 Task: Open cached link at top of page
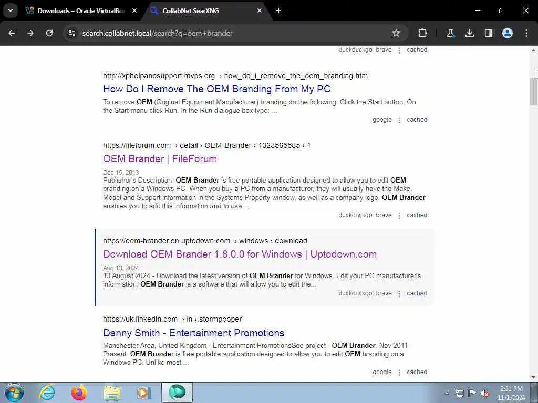coord(417,50)
